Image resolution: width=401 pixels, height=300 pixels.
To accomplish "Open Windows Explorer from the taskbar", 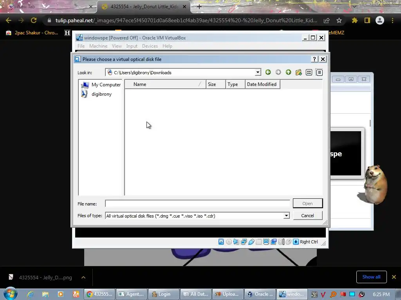I will pyautogui.click(x=45, y=294).
